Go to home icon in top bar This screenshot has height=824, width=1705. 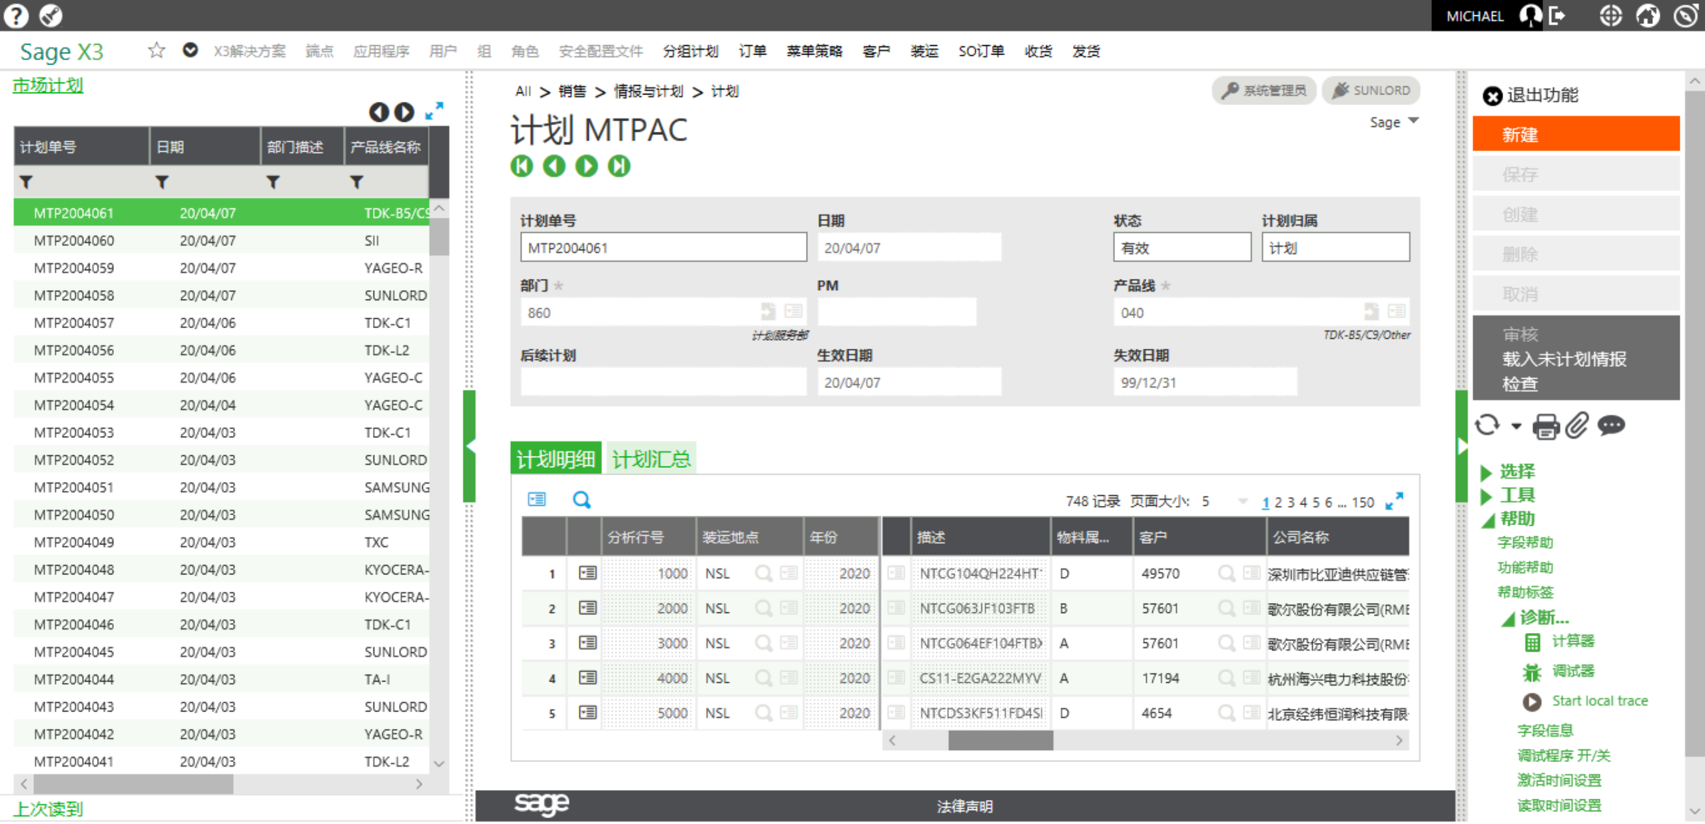(1648, 15)
